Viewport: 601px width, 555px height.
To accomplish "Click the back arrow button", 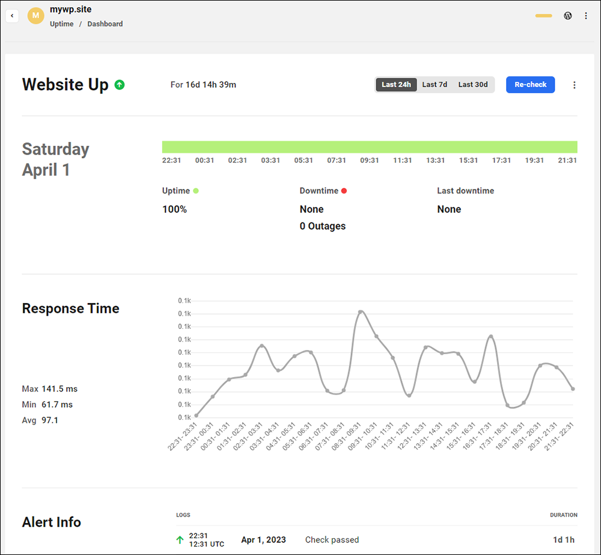I will coord(12,16).
